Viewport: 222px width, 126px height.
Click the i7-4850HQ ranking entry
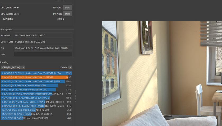point(36,110)
